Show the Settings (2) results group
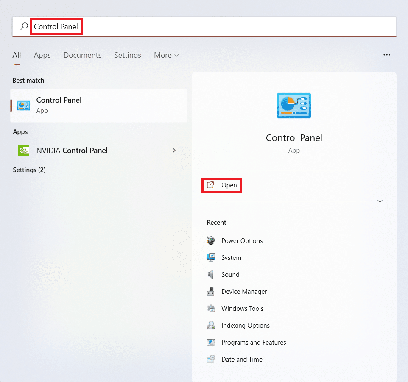Screen dimensions: 408x382 pyautogui.click(x=29, y=170)
